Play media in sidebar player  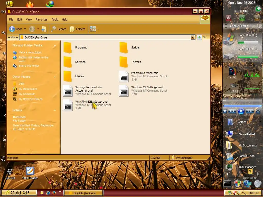click(241, 111)
